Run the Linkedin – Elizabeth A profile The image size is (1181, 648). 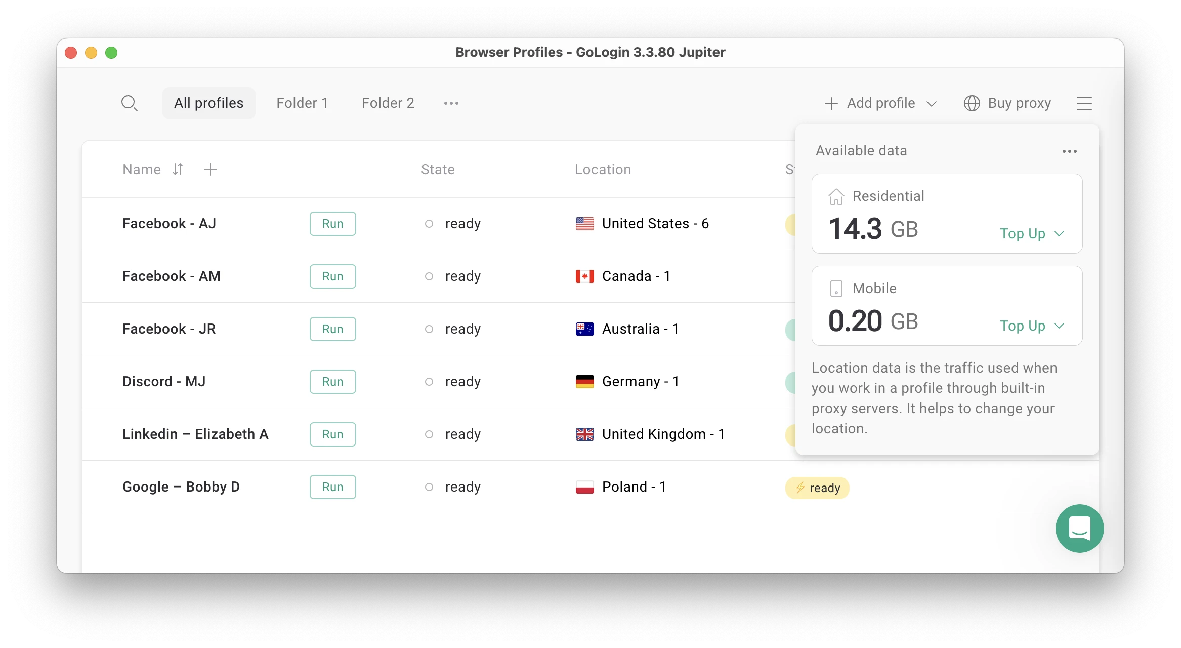coord(332,434)
